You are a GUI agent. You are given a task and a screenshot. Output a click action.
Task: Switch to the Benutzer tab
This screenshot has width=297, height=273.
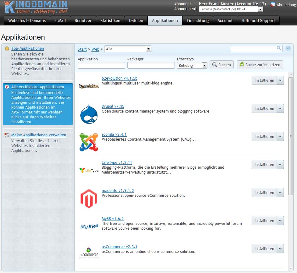[83, 20]
